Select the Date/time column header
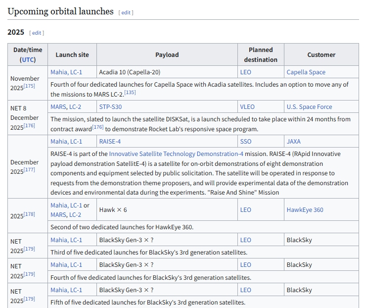The width and height of the screenshot is (366, 308). click(28, 54)
